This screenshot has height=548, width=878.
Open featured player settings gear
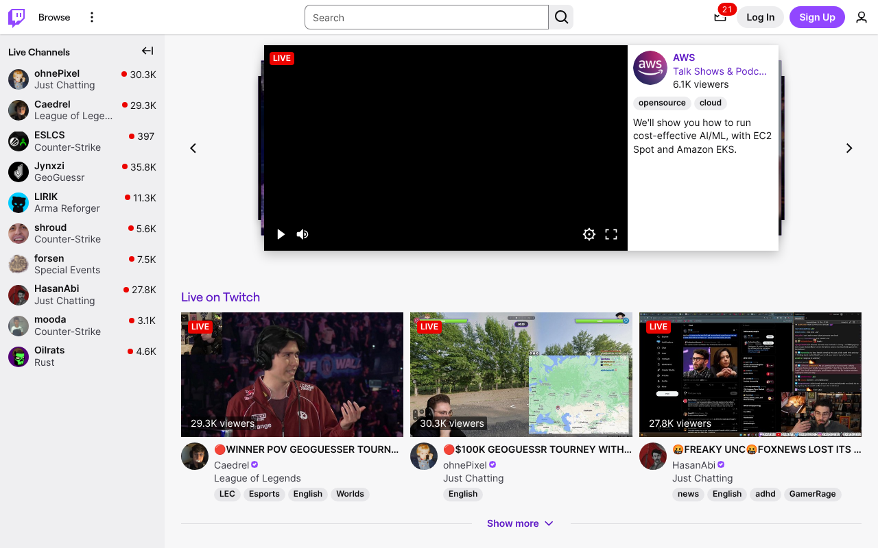pyautogui.click(x=589, y=234)
